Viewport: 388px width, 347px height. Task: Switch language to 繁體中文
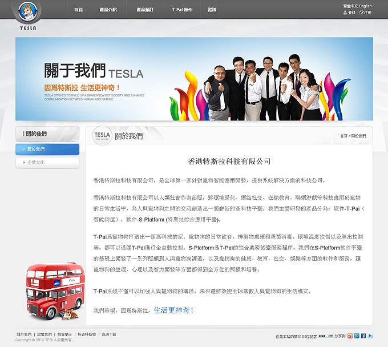pos(350,6)
